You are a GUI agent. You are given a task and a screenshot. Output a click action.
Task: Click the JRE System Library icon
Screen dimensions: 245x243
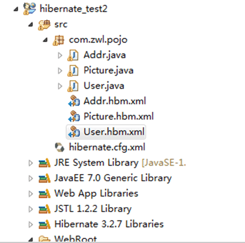[x=45, y=163]
